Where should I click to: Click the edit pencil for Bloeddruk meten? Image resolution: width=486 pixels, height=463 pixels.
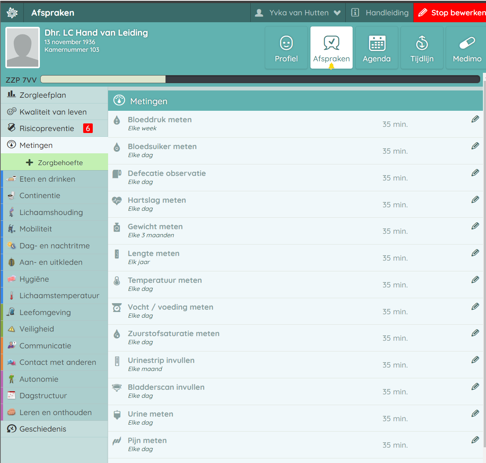tap(475, 119)
